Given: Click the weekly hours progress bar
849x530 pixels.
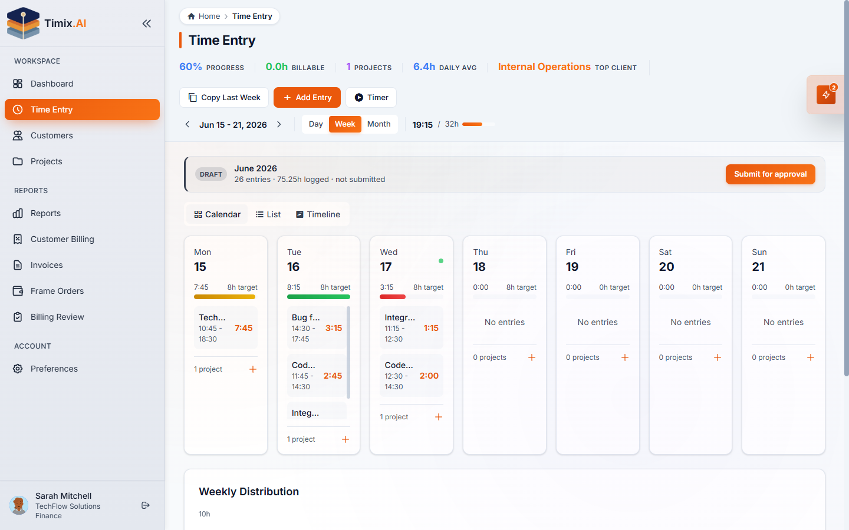Looking at the screenshot, I should tap(478, 124).
